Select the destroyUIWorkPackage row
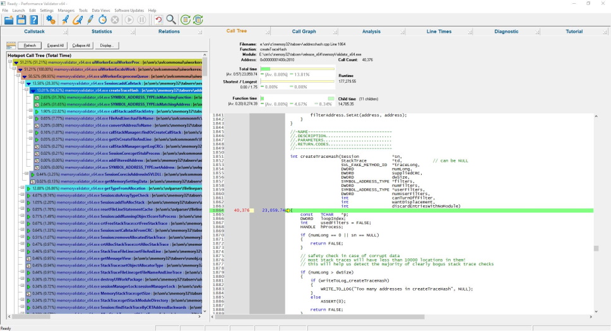Image resolution: width=611 pixels, height=331 pixels. [114, 280]
